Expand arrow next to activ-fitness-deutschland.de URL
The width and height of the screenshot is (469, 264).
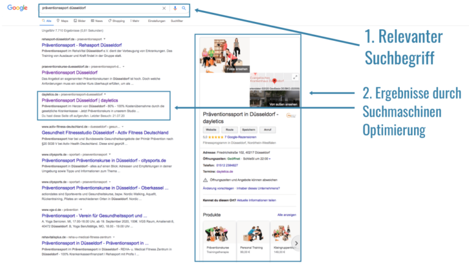tap(123, 127)
